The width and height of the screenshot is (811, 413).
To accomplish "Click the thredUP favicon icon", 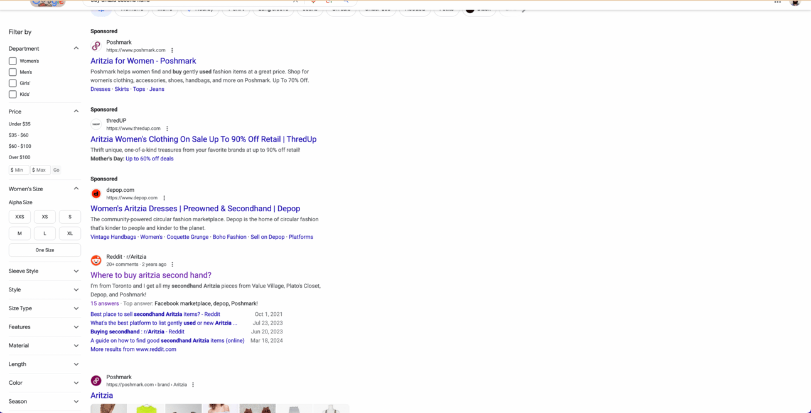I will (x=96, y=124).
